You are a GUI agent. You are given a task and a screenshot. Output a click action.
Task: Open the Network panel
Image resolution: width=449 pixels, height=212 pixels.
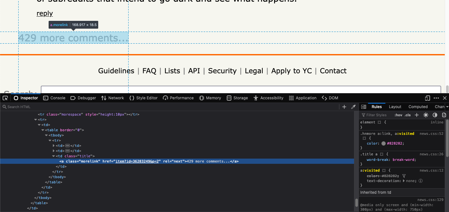[113, 98]
